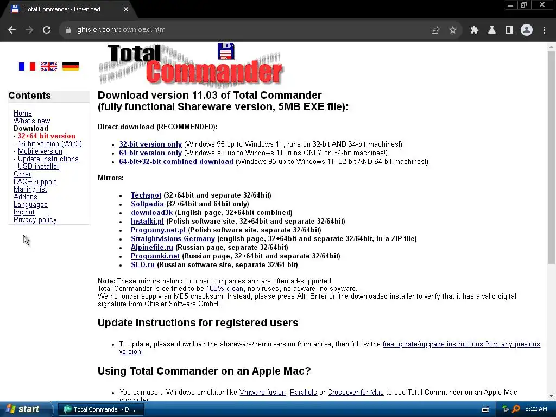Open the Languages link
556x417 pixels.
30,205
